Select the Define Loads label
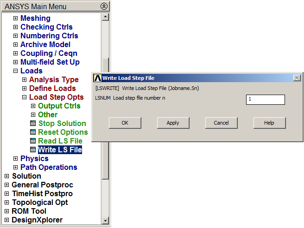The height and width of the screenshot is (228, 304). (x=52, y=89)
